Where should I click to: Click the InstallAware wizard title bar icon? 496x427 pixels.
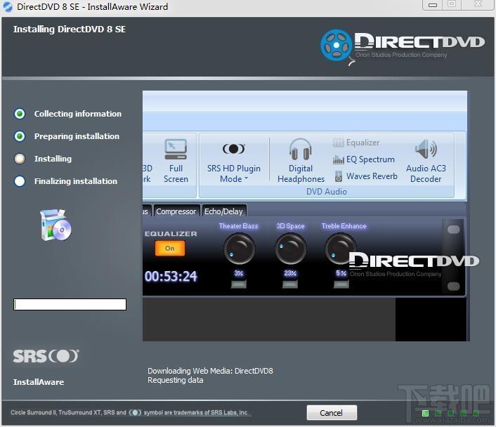(8, 7)
